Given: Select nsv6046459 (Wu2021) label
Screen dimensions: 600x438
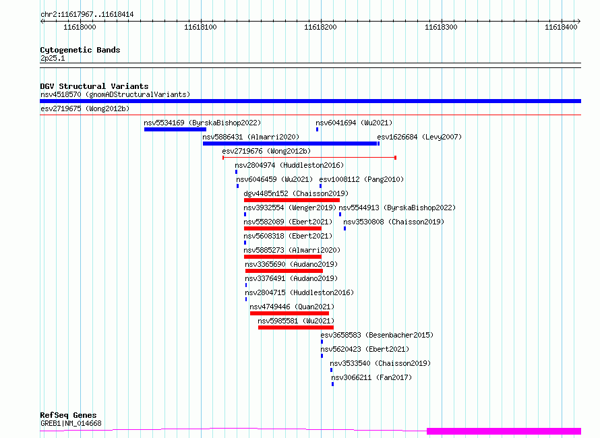Looking at the screenshot, I should [274, 179].
